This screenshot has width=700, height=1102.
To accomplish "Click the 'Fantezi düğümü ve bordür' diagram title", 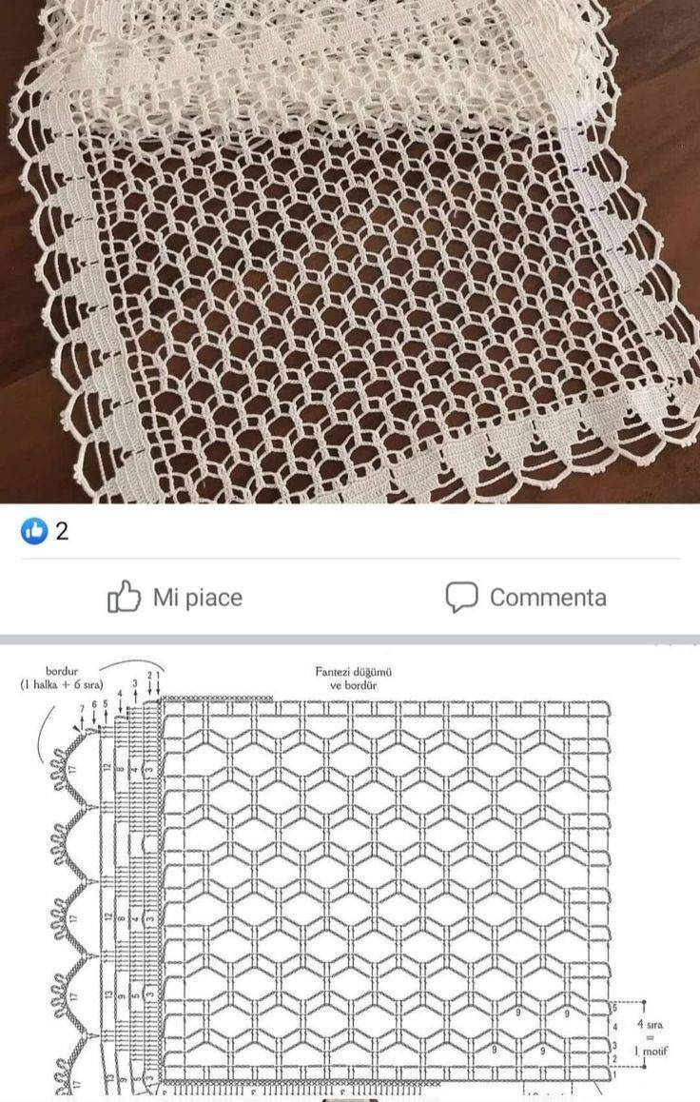I will [353, 679].
